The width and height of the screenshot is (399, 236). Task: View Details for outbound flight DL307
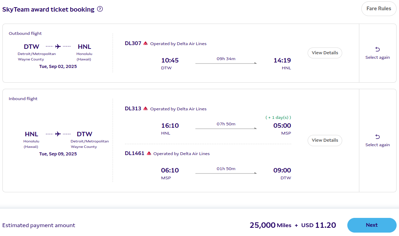point(325,53)
